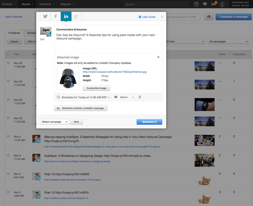Open the user account avatar menu
Screen dimensions: 253x206
click(223, 4)
